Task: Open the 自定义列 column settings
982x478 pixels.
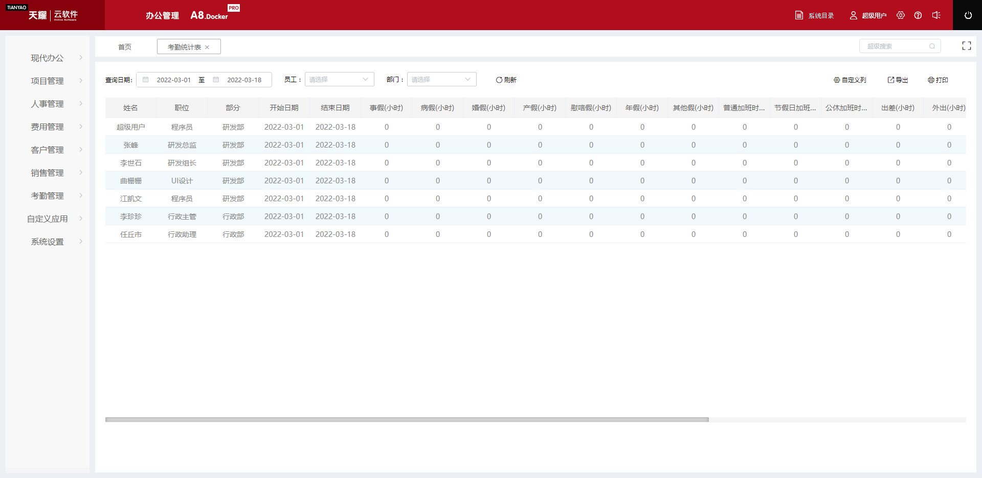Action: 850,80
